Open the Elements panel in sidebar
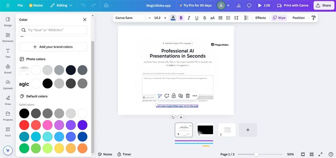This screenshot has width=336, height=158. pos(8,37)
